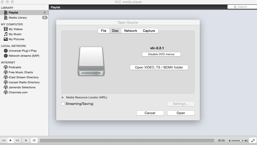Set maximum volume with loud speaker icon
Viewport: 257px width, 145px height.
(x=246, y=141)
